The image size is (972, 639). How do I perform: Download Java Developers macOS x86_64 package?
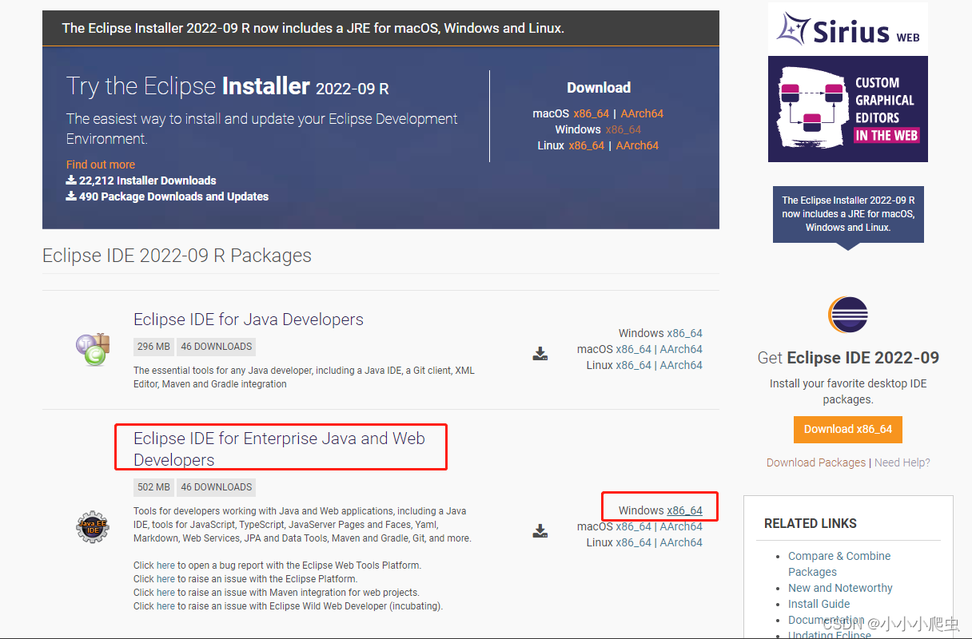pyautogui.click(x=634, y=349)
